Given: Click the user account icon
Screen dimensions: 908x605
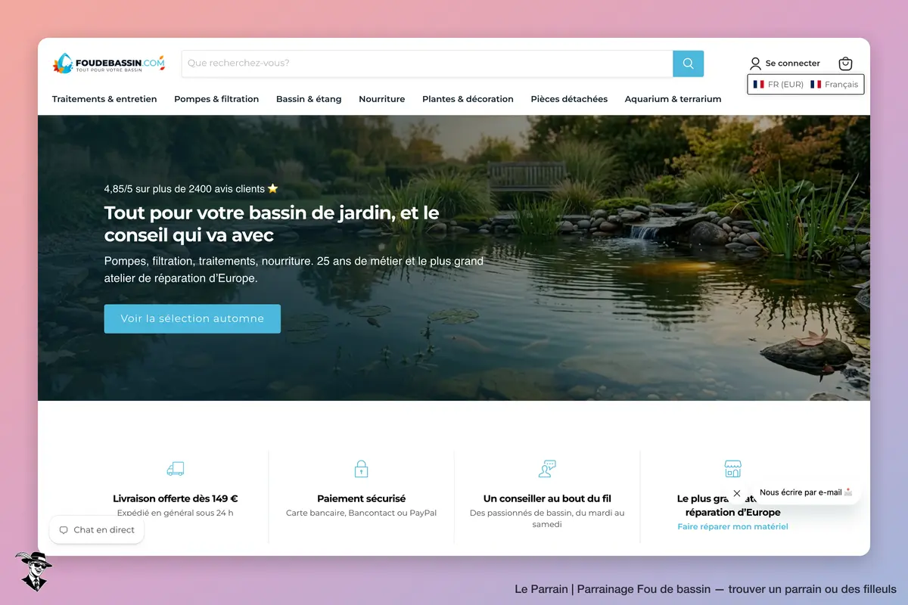Looking at the screenshot, I should click(x=755, y=64).
